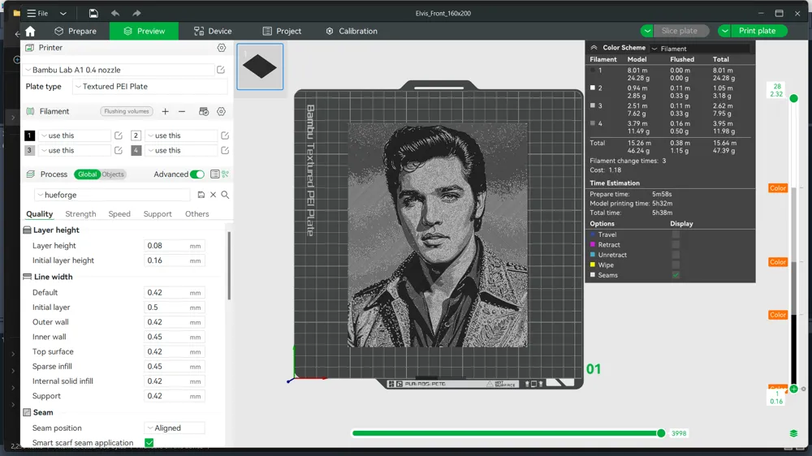Screen dimensions: 812x456
Task: Open Flushing volumes settings
Action: point(127,111)
